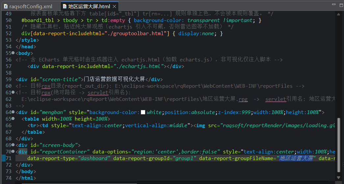Click line number 58 in the gutter
The height and width of the screenshot is (184, 344).
pos(8,73)
